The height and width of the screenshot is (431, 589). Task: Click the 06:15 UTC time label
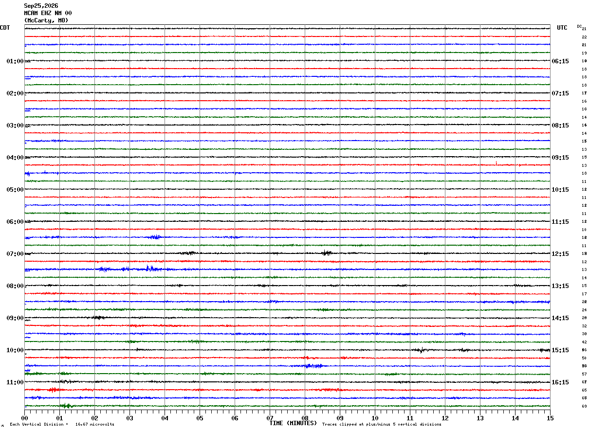(x=560, y=61)
